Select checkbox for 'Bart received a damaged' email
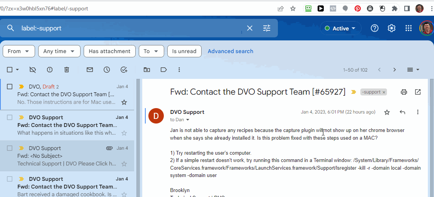Image resolution: width=434 pixels, height=197 pixels. [10, 179]
